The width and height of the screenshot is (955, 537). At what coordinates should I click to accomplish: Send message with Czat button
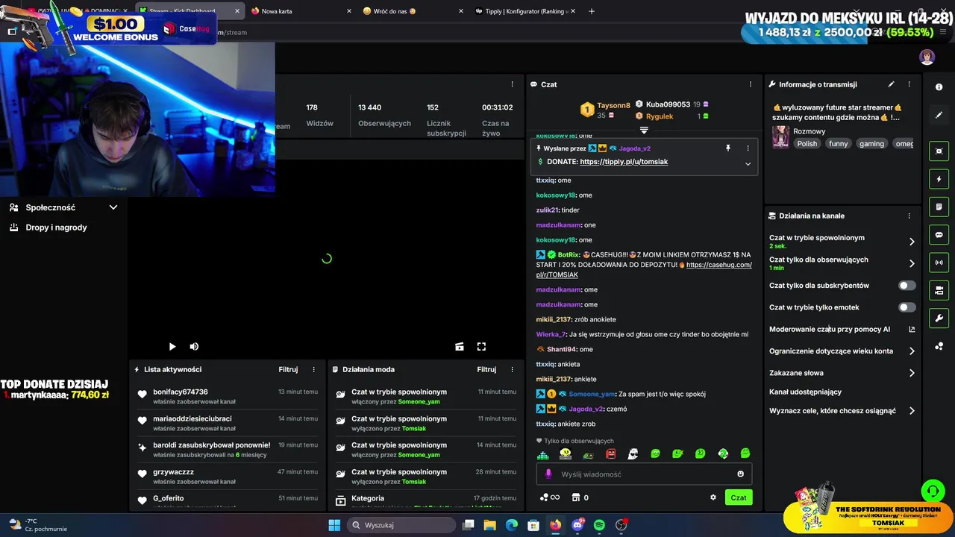click(739, 497)
